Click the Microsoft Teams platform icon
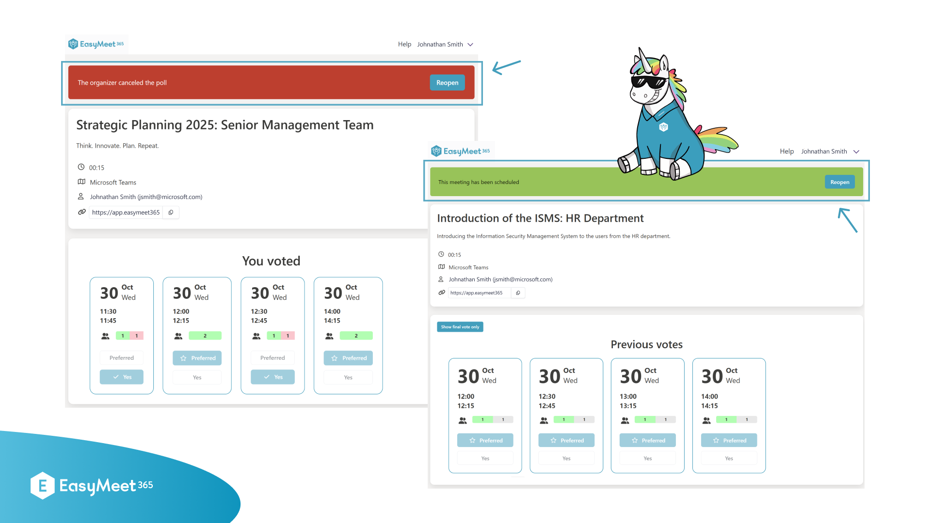931x523 pixels. 80,183
